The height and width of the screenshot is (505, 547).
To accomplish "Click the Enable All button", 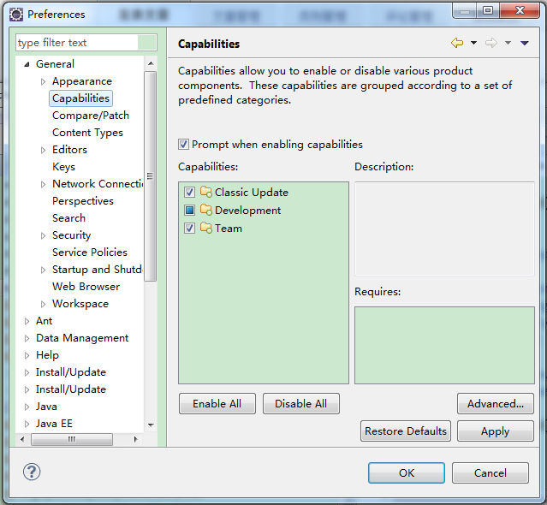I will 217,403.
